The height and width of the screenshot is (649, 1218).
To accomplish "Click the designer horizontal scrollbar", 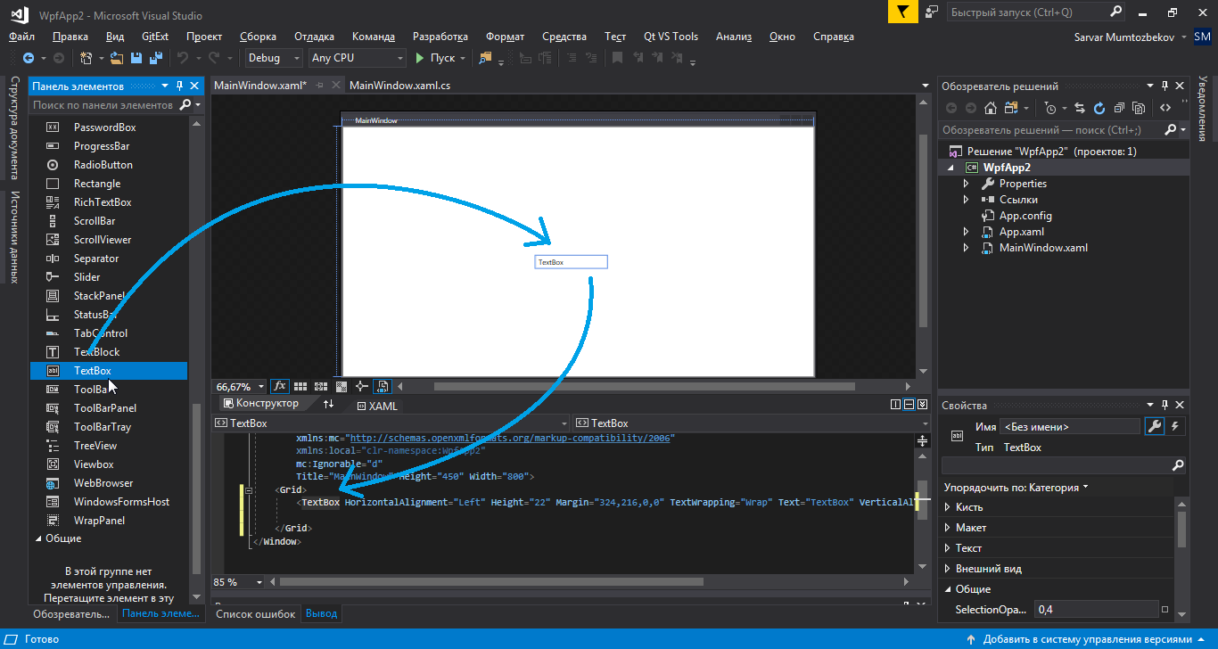I will pos(644,387).
